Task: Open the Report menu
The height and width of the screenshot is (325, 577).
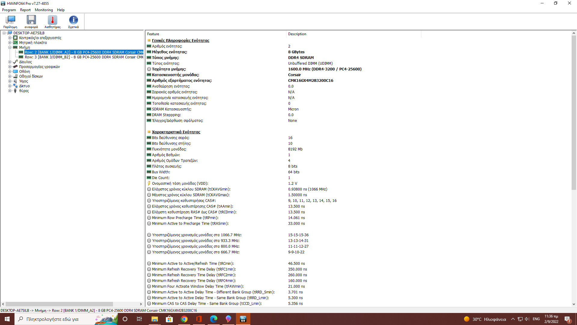Action: click(x=25, y=10)
